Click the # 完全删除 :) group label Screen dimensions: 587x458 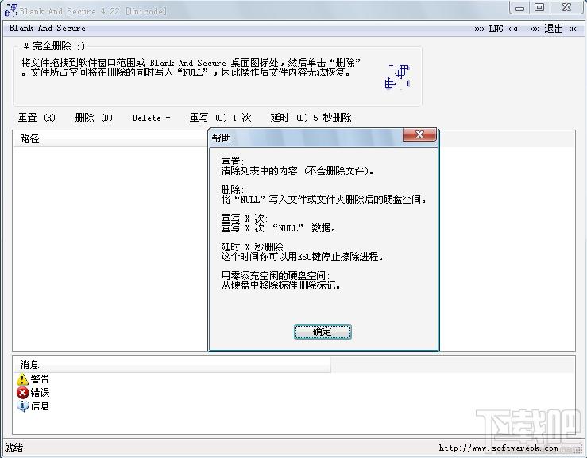(54, 46)
